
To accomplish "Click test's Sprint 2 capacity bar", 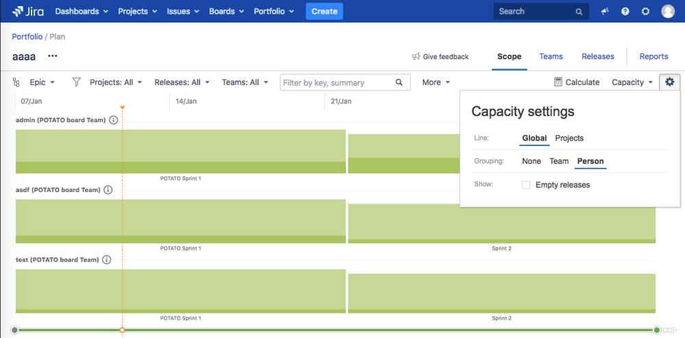I will pyautogui.click(x=502, y=293).
